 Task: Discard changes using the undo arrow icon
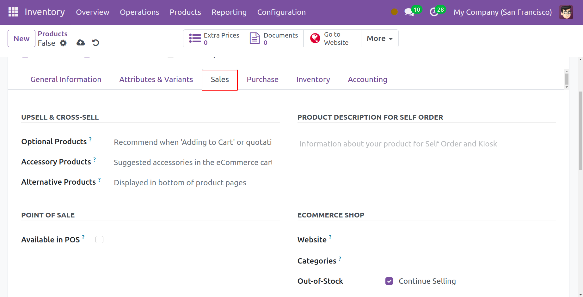pyautogui.click(x=95, y=43)
